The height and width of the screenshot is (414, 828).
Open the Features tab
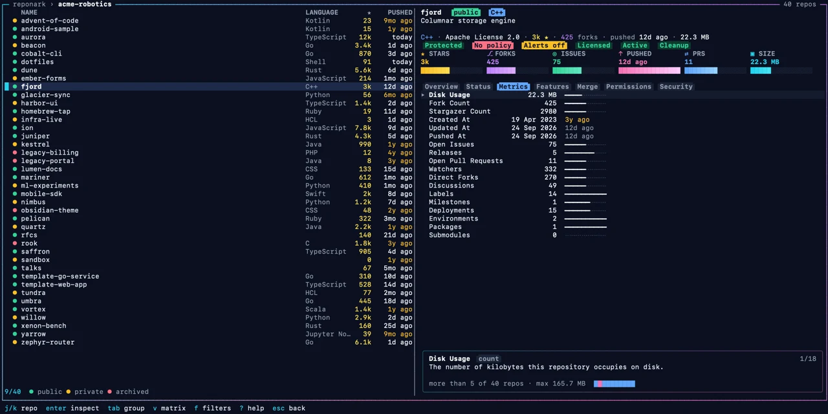point(552,87)
